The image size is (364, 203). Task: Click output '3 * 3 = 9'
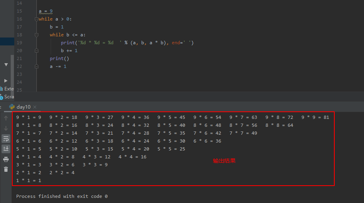coord(95,165)
